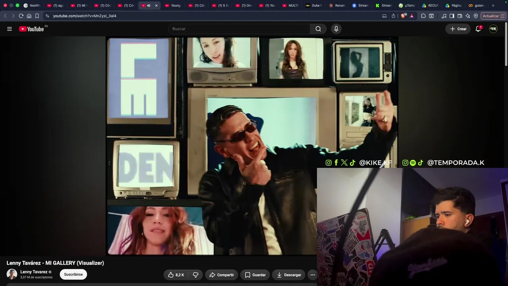This screenshot has height=286, width=508.
Task: Switch to the Duke tab
Action: pos(314,6)
